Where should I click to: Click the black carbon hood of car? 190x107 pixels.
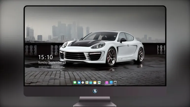(x=87, y=43)
